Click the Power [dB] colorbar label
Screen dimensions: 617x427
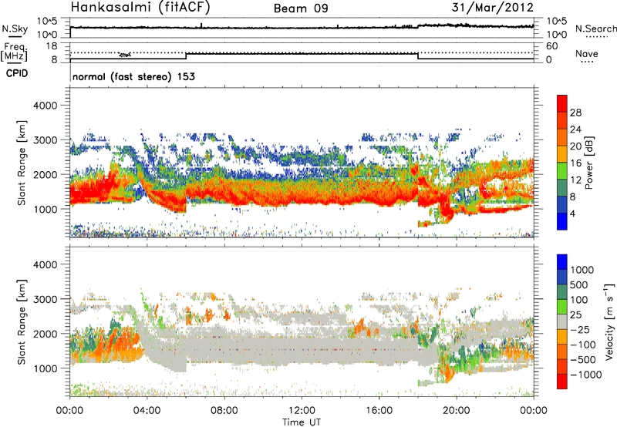(588, 163)
